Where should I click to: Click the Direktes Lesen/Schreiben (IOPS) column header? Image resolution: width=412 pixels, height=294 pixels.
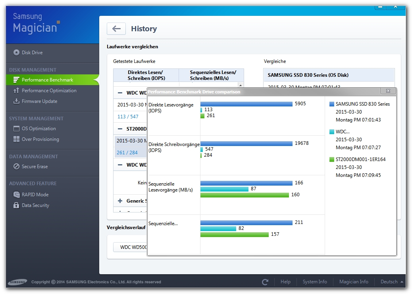[x=146, y=75]
